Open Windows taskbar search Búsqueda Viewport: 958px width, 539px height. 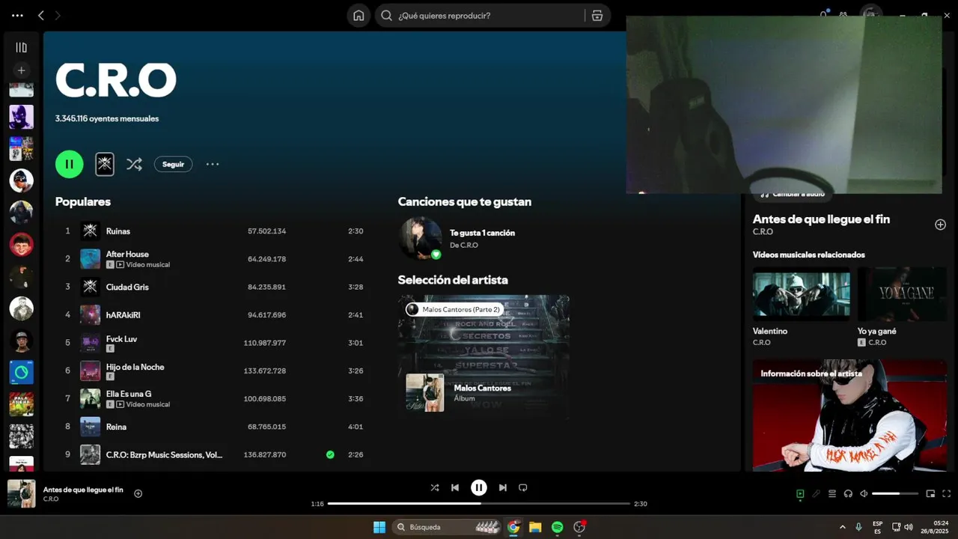447,527
